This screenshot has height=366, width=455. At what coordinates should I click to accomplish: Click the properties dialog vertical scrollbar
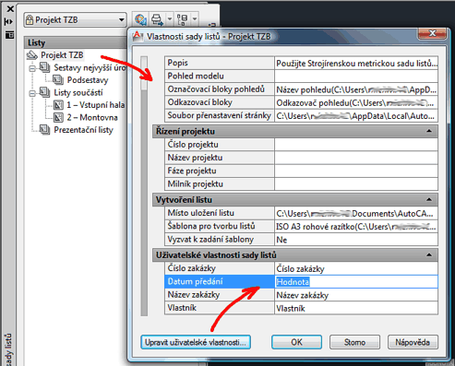coord(144,185)
